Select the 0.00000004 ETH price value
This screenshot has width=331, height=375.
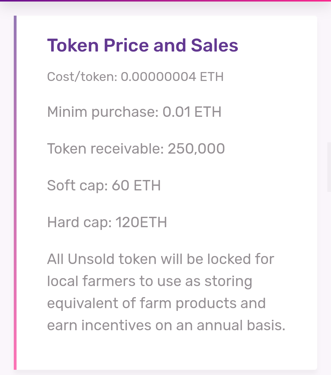[x=172, y=77]
